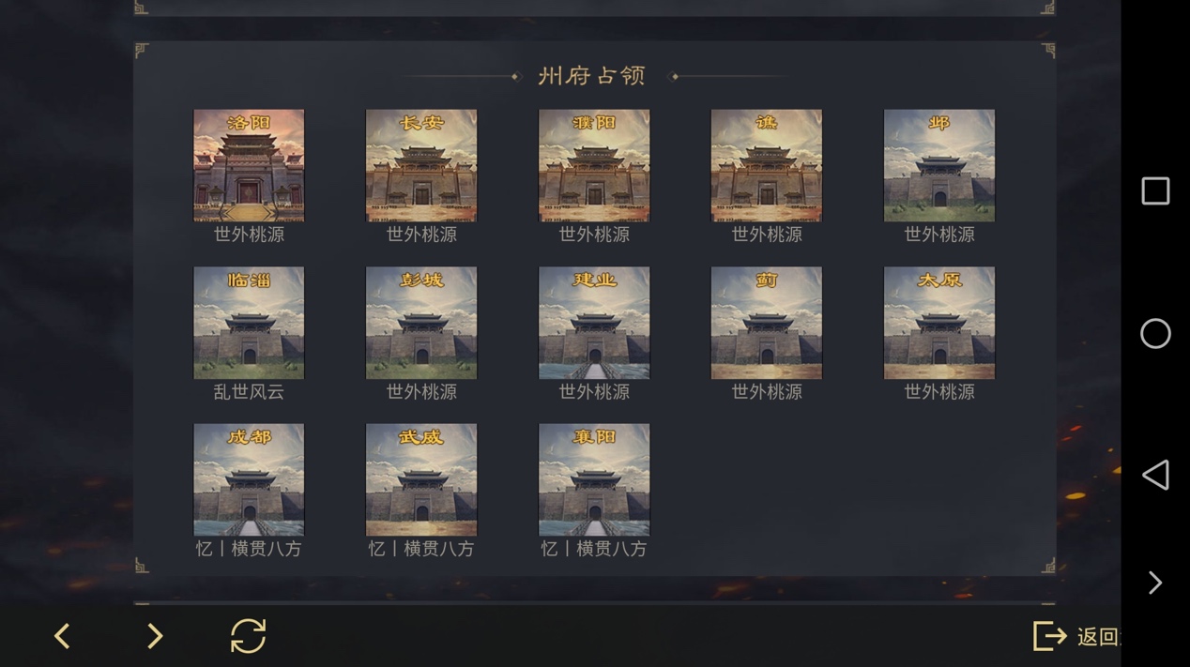Select the 蓟 fortress icon

pyautogui.click(x=767, y=323)
